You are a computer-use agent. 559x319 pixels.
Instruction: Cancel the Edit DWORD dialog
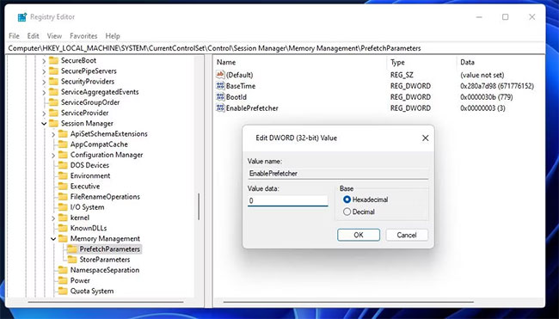point(407,235)
